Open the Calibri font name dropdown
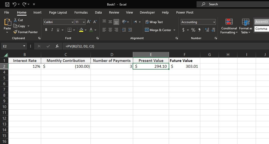Viewport: 269px width, 144px height. 72,22
